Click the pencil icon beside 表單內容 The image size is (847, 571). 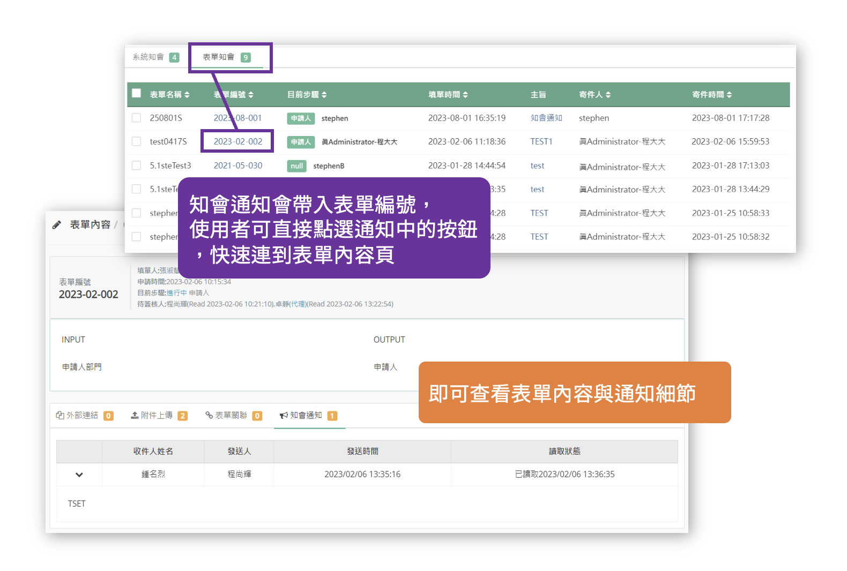pos(57,225)
